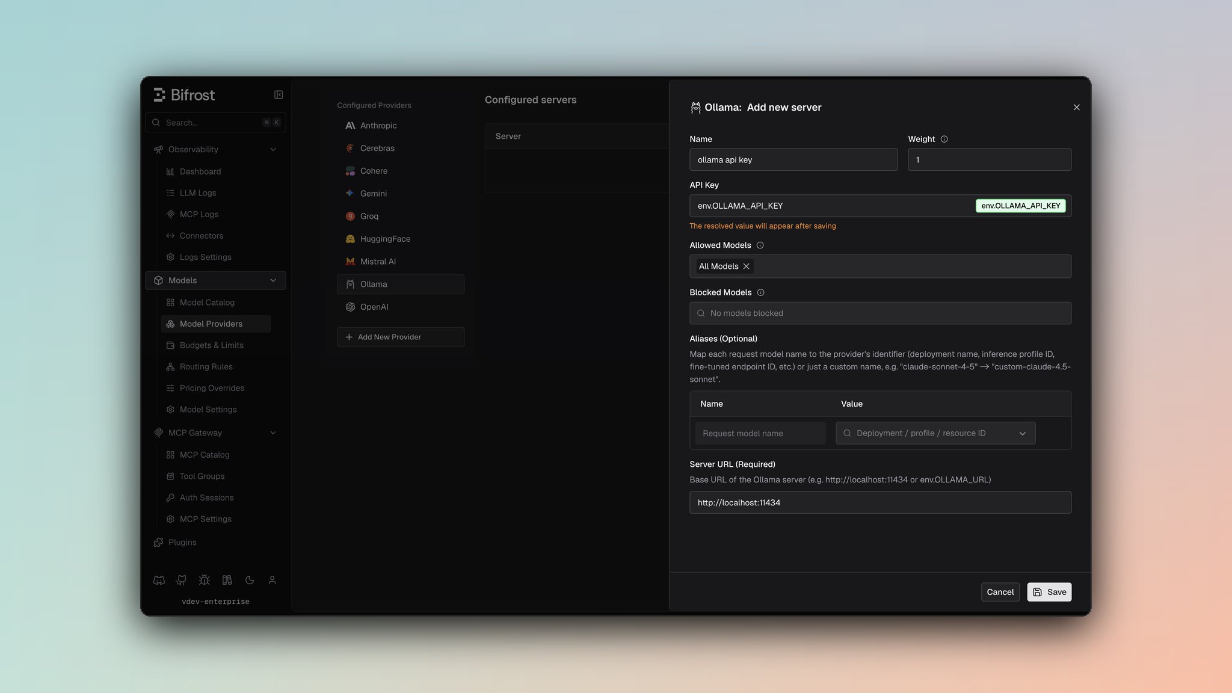Click the Blocked Models search field
The height and width of the screenshot is (693, 1232).
click(880, 313)
